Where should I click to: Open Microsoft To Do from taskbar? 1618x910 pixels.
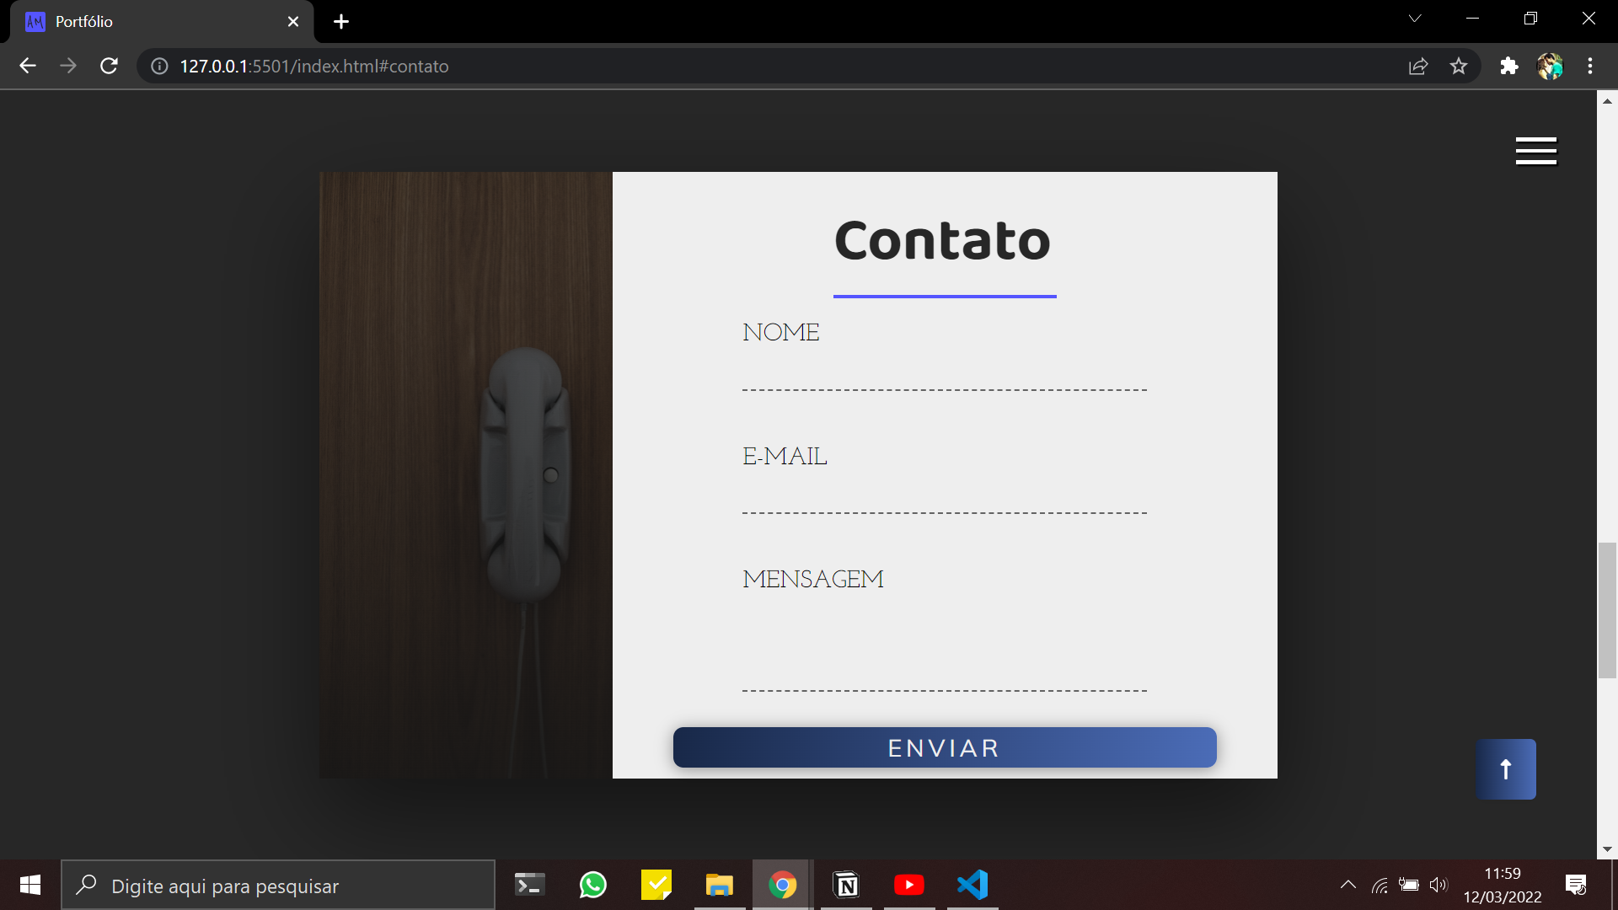[656, 885]
